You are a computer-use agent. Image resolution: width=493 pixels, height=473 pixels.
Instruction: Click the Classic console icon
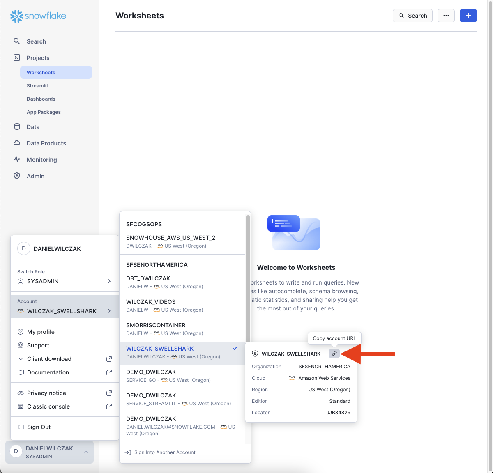pos(21,406)
